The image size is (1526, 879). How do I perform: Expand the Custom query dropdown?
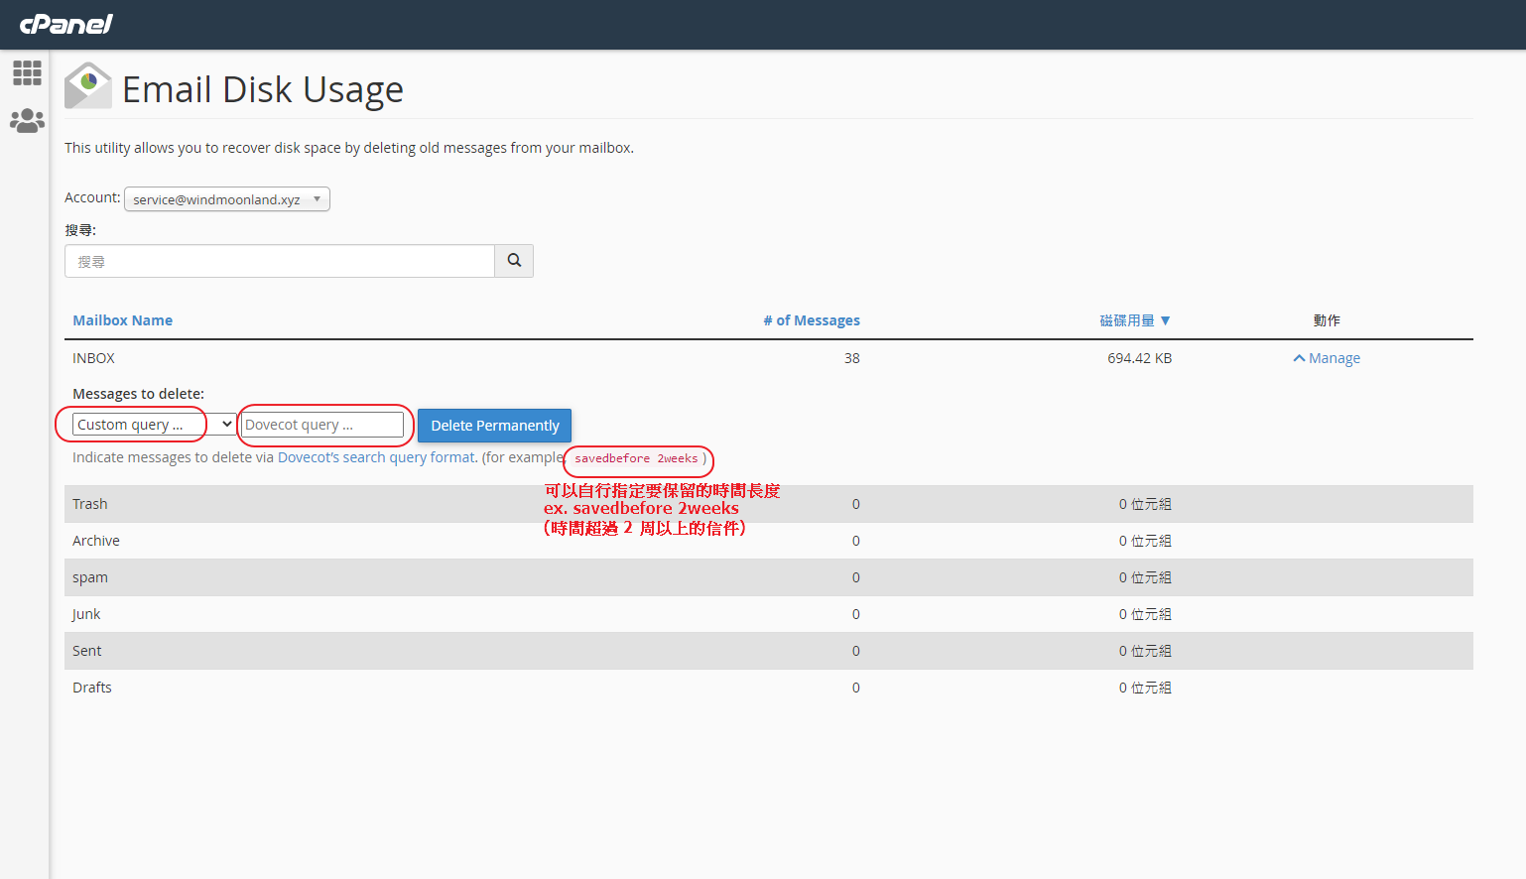154,425
